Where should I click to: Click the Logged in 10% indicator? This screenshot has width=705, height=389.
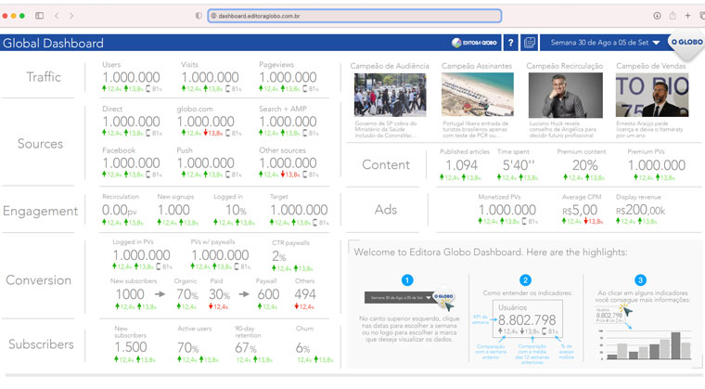tap(236, 210)
